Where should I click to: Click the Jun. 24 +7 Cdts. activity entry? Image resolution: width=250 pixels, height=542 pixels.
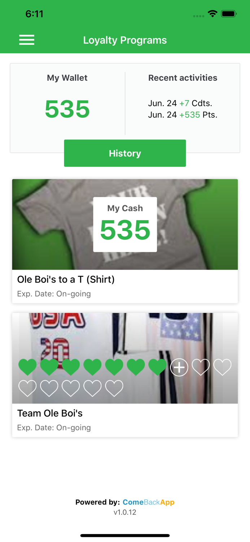pos(180,103)
